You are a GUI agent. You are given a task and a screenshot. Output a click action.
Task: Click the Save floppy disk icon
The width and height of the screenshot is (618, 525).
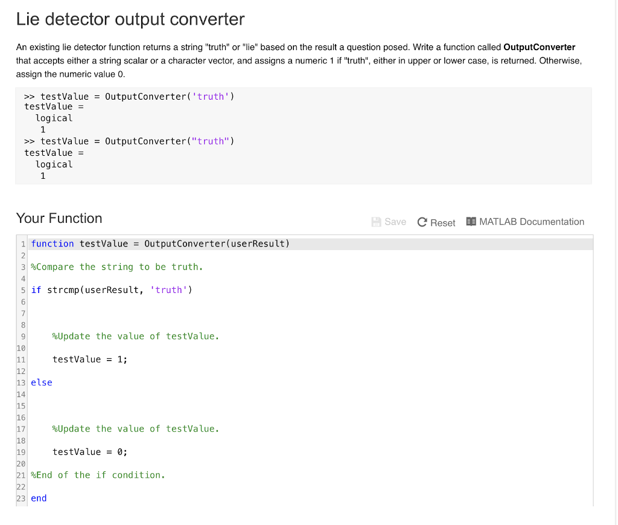tap(377, 222)
